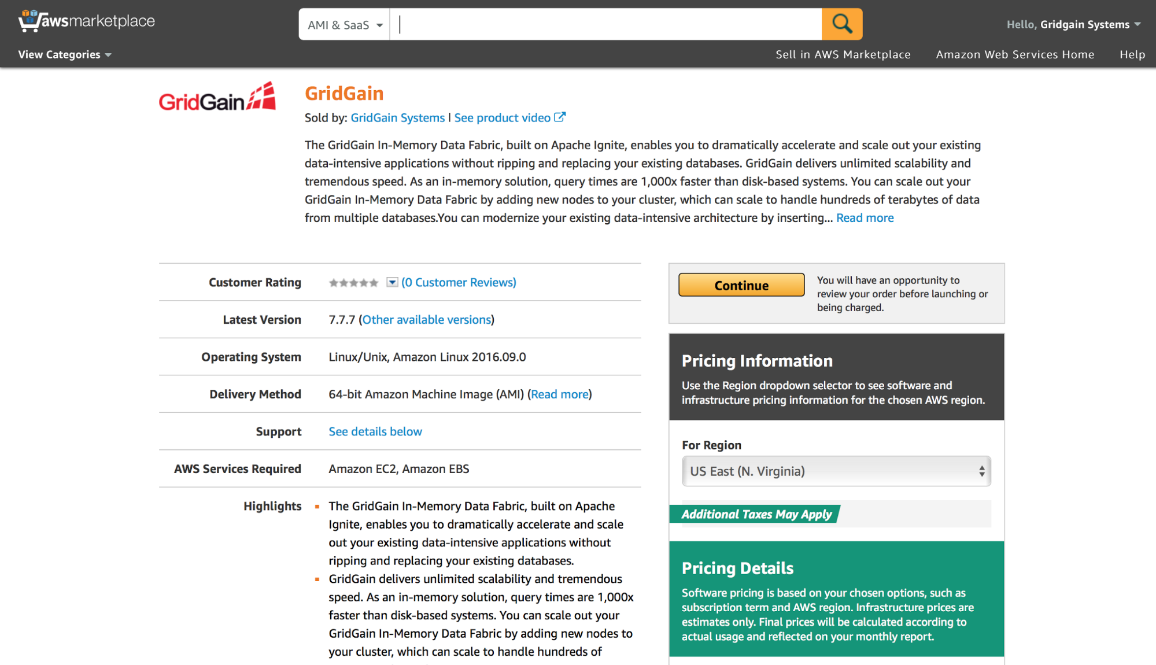The image size is (1156, 665).
Task: Expand the rating breakdown arrow beside stars
Action: (x=392, y=282)
